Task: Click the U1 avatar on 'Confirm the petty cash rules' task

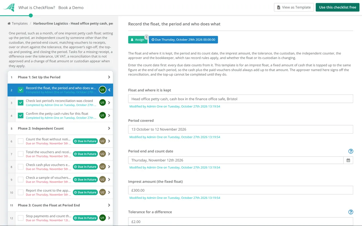Action: tap(102, 115)
